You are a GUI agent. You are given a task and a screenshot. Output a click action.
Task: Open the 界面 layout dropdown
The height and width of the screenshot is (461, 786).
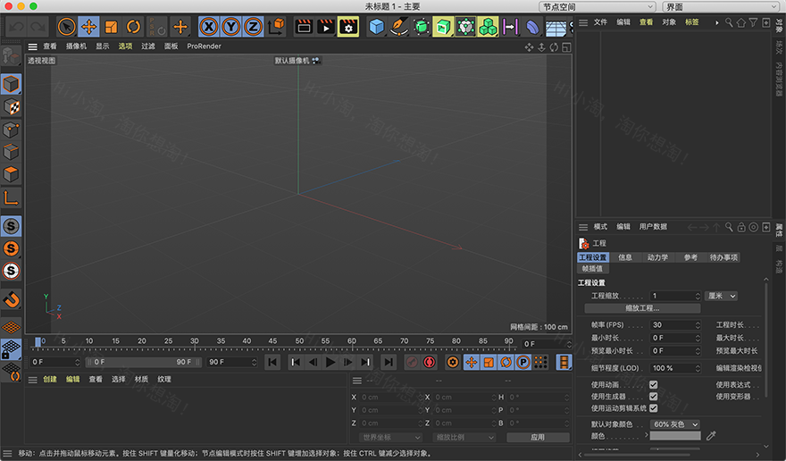click(720, 7)
